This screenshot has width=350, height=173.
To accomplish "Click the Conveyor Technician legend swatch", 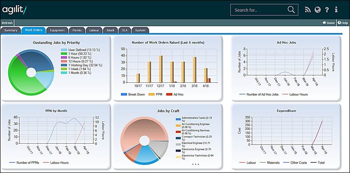I will [x=178, y=138].
